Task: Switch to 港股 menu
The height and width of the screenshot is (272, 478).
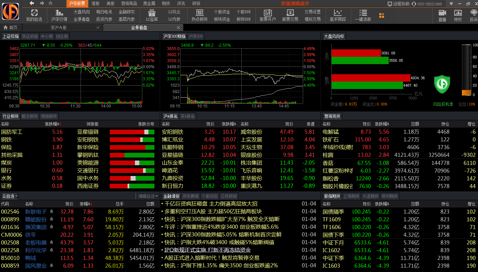Action: click(95, 3)
